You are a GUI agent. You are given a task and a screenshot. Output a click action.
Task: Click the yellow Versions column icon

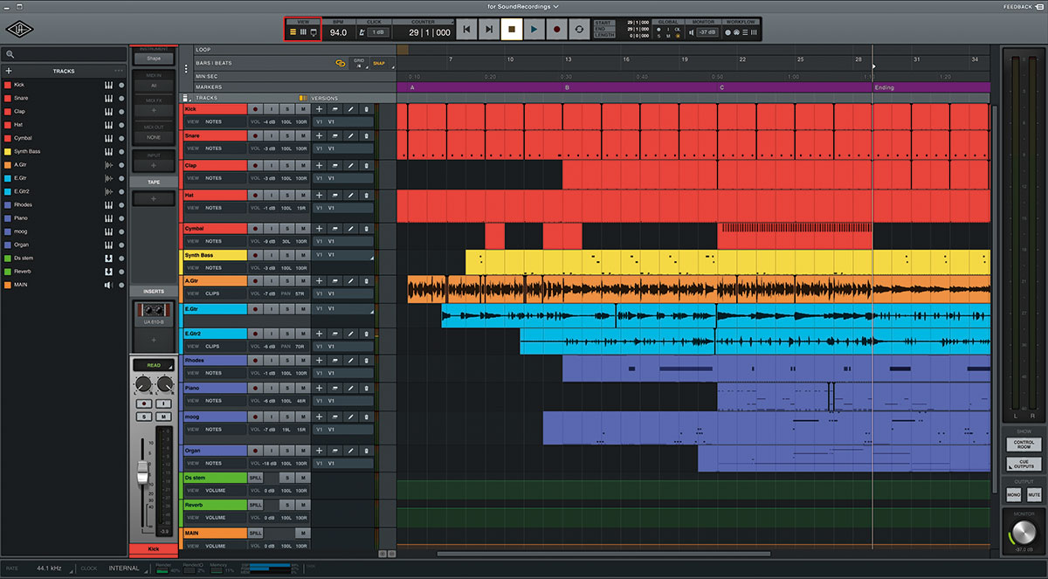(x=302, y=98)
